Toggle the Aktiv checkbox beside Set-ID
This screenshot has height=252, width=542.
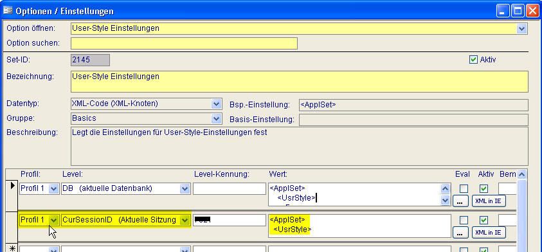(x=473, y=59)
